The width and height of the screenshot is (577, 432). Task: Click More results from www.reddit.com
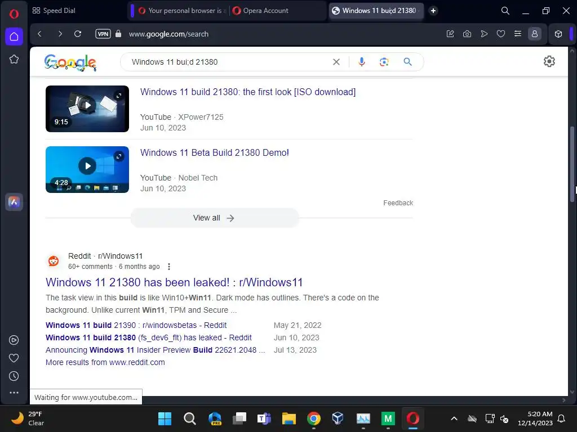point(105,362)
